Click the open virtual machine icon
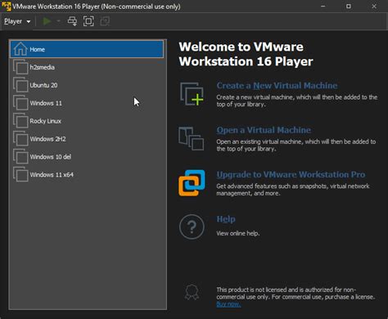Viewport: 388px width, 319px height. pos(192,138)
